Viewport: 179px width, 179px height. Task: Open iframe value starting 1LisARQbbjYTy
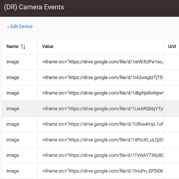(x=103, y=108)
